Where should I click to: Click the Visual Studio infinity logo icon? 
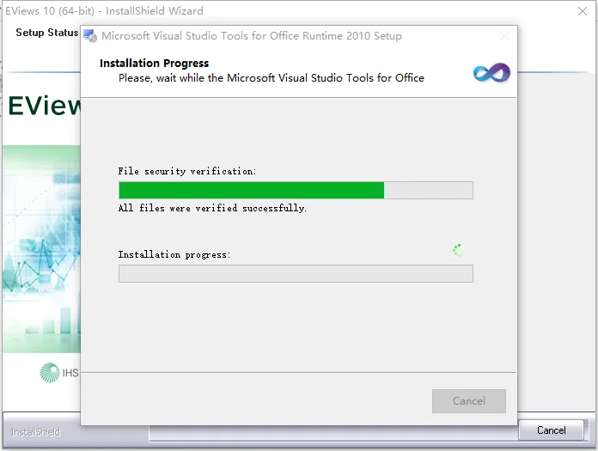click(x=491, y=72)
